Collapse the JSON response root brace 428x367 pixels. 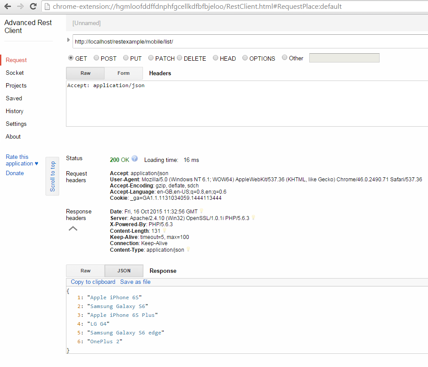coord(67,290)
